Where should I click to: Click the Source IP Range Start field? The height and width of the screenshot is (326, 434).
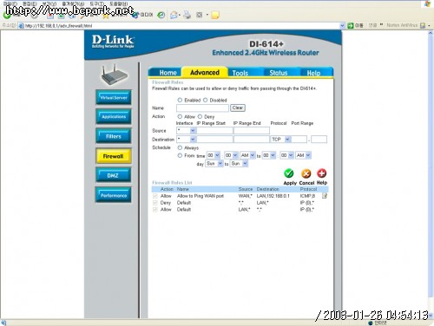click(x=214, y=131)
